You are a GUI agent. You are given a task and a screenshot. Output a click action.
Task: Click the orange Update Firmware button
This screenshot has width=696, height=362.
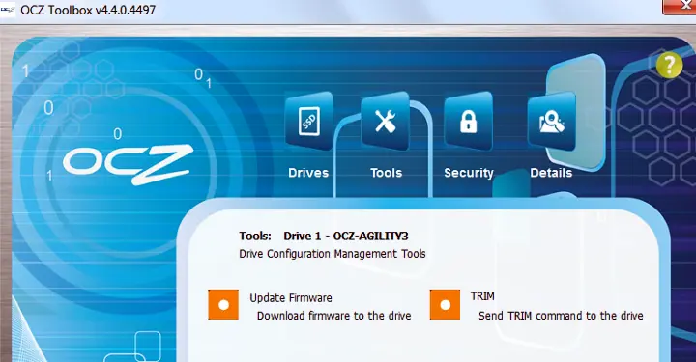(x=223, y=305)
